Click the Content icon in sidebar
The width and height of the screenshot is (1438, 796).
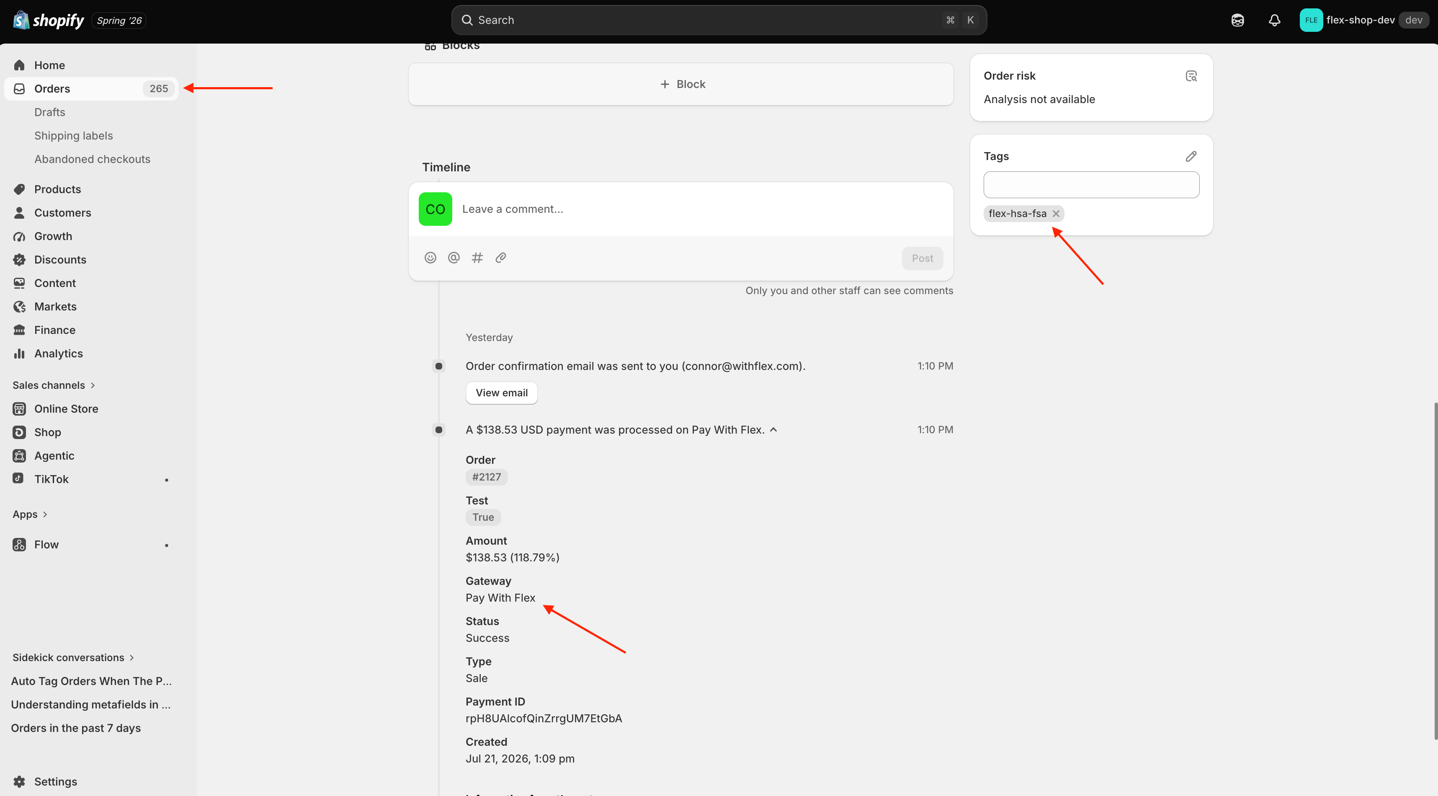point(20,283)
